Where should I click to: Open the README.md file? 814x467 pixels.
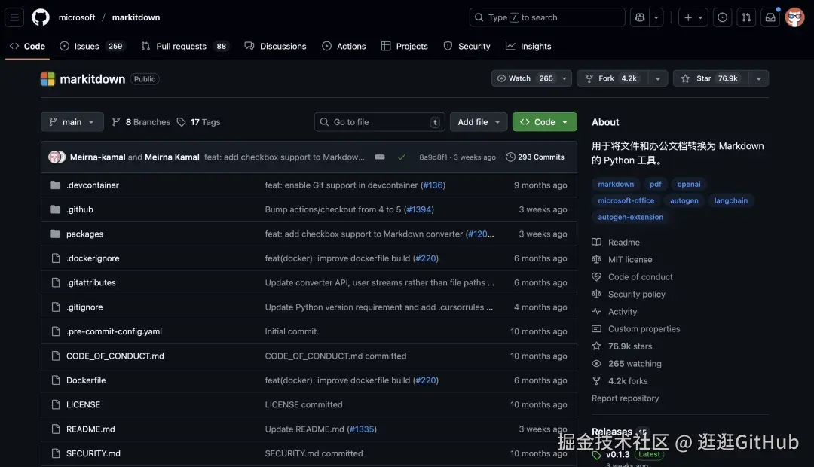[x=90, y=429]
